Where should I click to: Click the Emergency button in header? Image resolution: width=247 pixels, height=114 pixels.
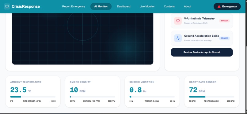[x=227, y=6]
